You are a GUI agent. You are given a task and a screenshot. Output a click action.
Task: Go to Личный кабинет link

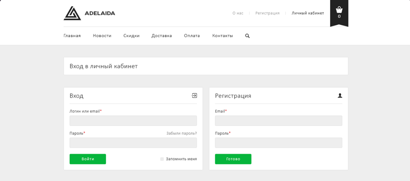308,13
